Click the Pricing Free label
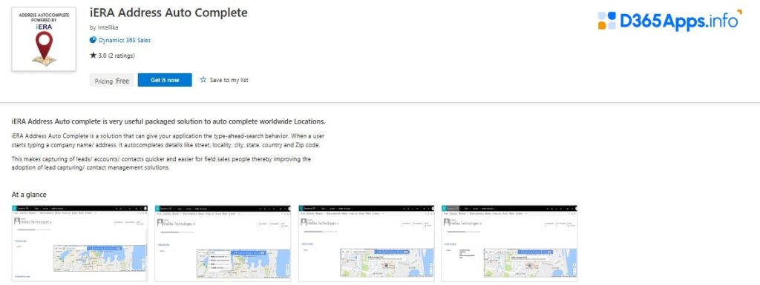Screen dimensions: 760x285 pyautogui.click(x=111, y=81)
